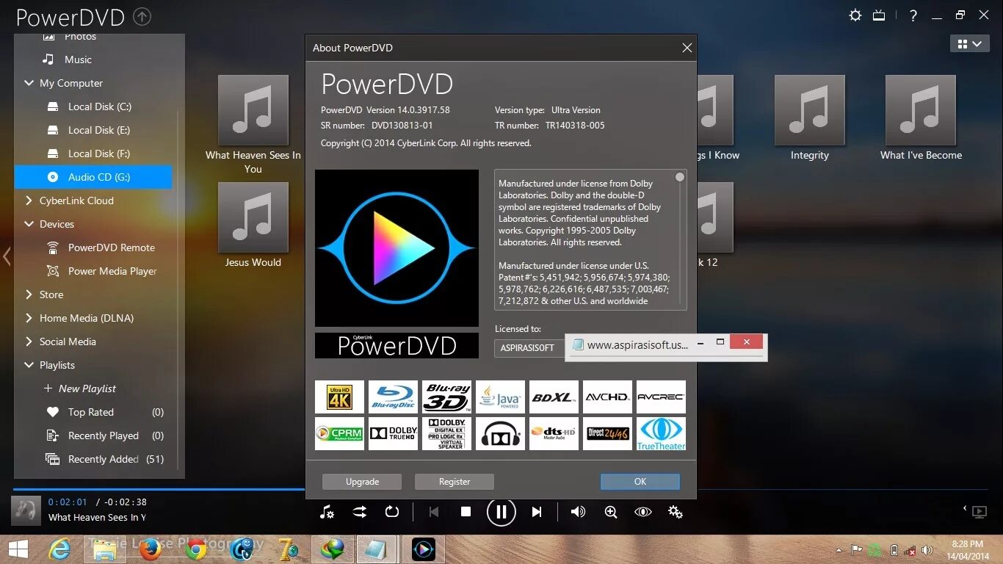Click the DTS-HD Master Audio logo
Screen dimensions: 1003x564
[554, 433]
